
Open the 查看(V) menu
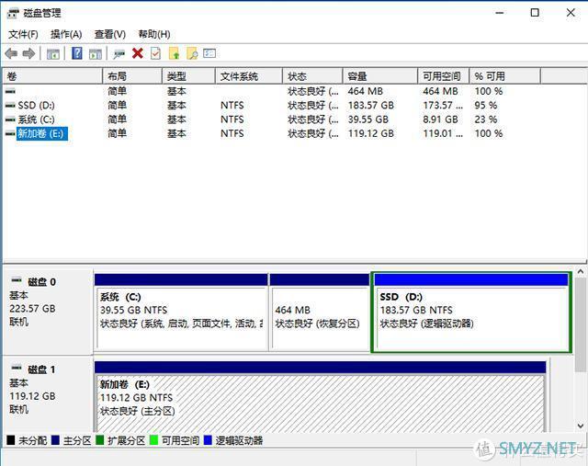tap(110, 35)
